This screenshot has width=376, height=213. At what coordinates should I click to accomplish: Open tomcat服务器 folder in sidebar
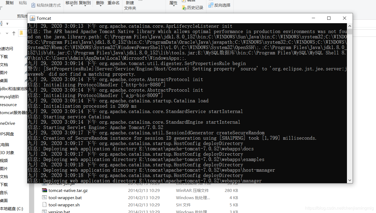pos(14,112)
